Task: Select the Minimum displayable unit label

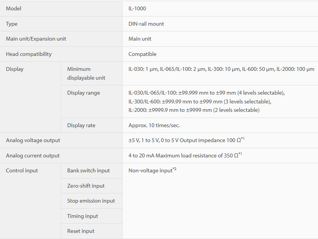Action: tap(86, 74)
